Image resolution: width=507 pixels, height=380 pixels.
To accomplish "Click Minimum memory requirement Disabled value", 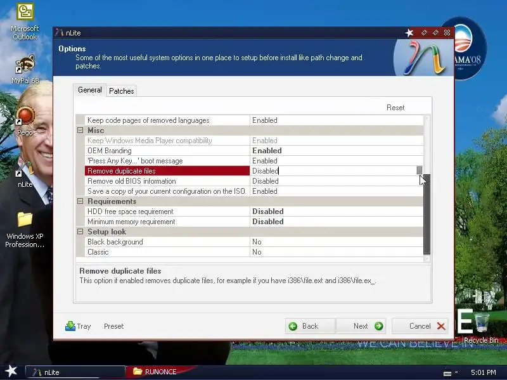I will tap(337, 222).
